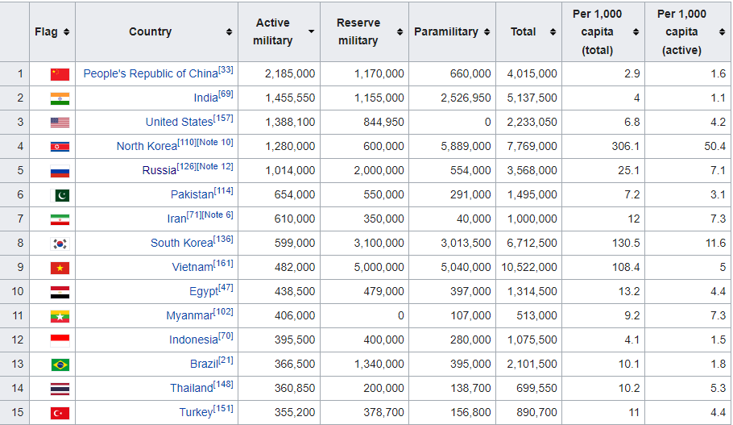Viewport: 733px width, 425px height.
Task: Open citation [33] next to China
Action: click(x=226, y=69)
